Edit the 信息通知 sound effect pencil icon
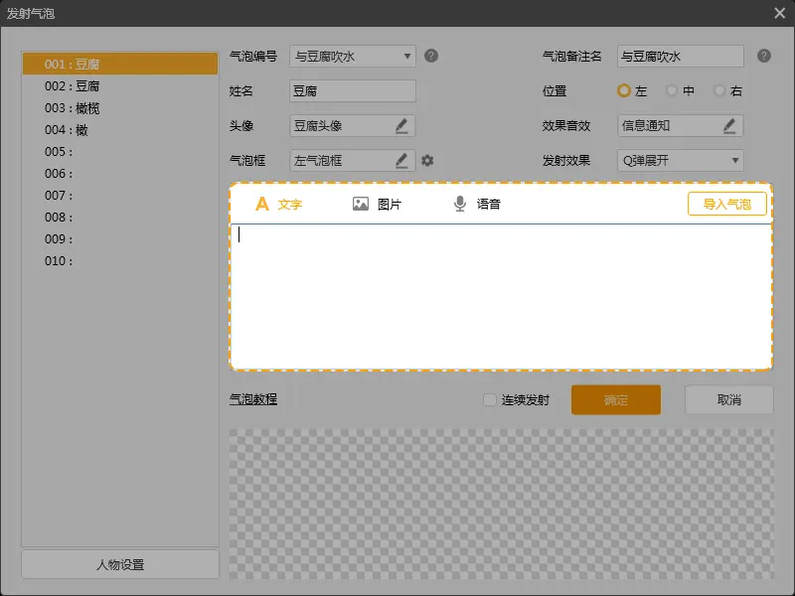Image resolution: width=795 pixels, height=596 pixels. click(x=729, y=126)
